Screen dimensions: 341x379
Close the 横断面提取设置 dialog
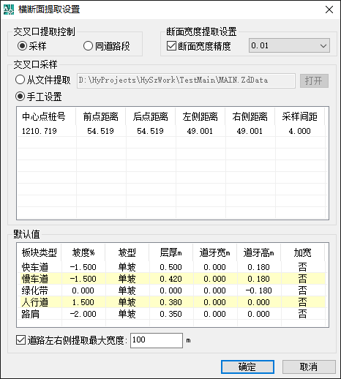(329, 10)
